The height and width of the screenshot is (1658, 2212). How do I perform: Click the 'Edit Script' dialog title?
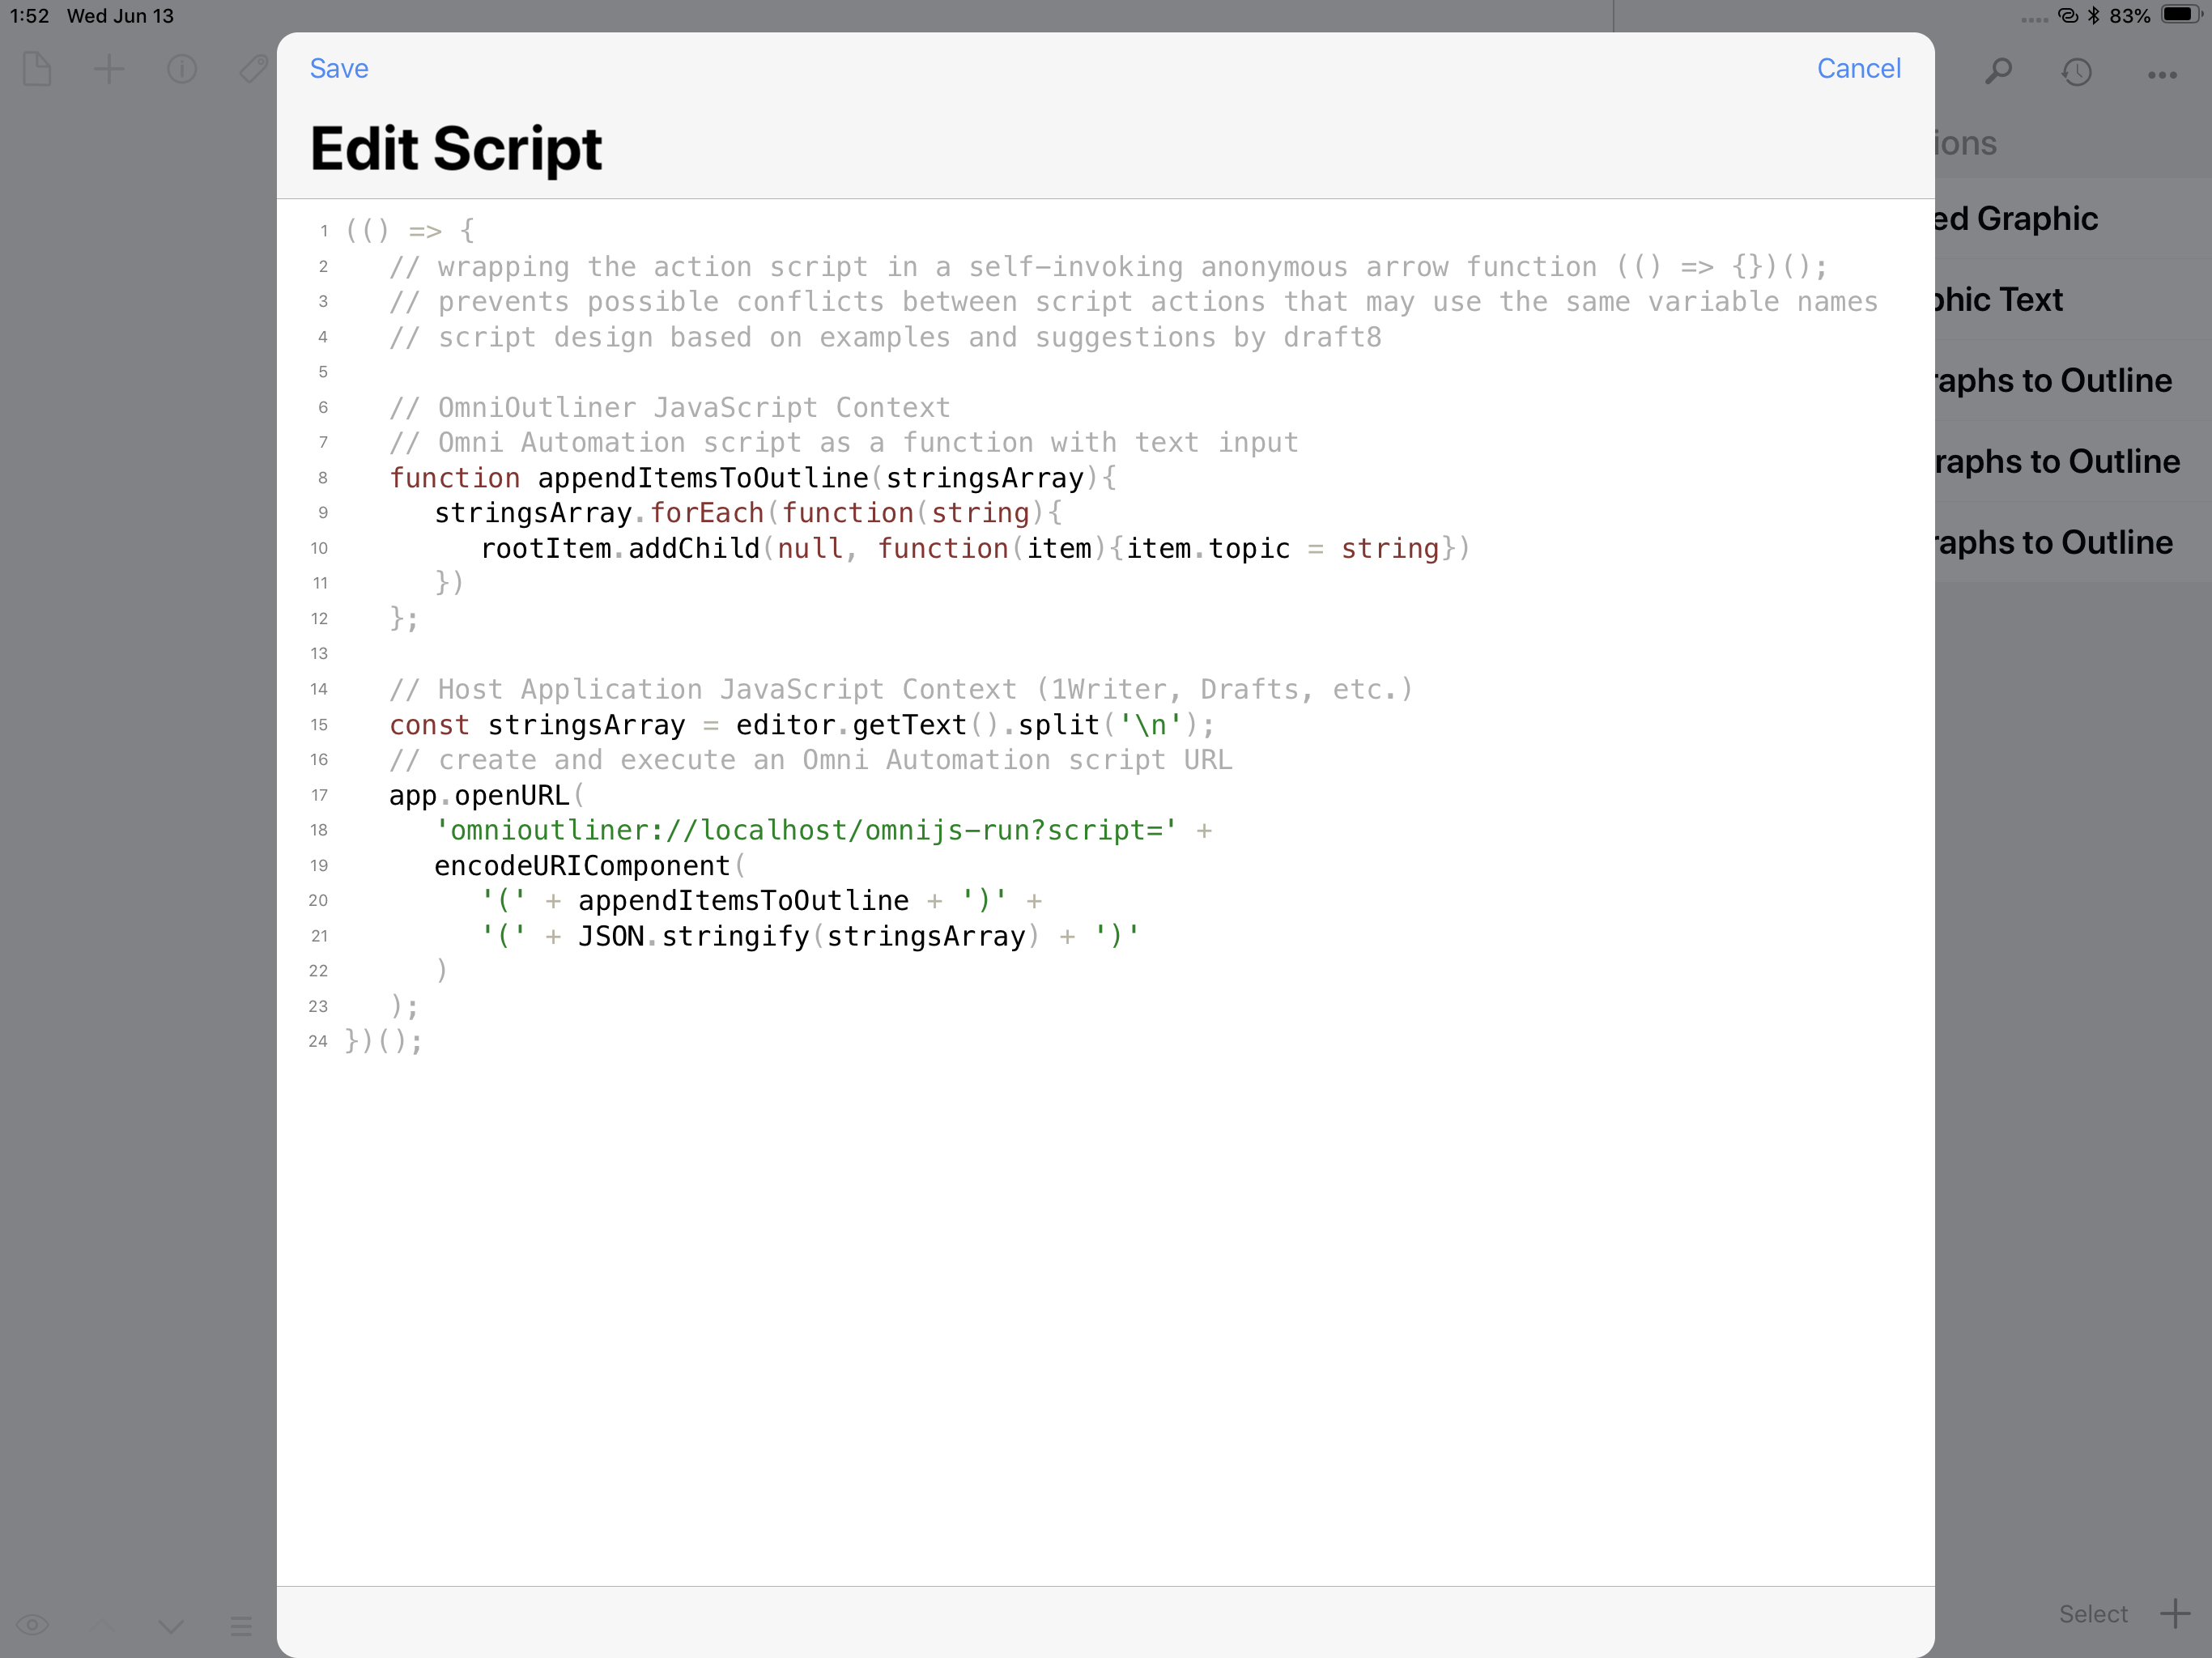point(456,148)
